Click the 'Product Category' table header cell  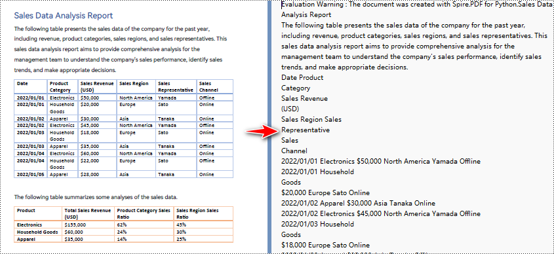(x=62, y=86)
